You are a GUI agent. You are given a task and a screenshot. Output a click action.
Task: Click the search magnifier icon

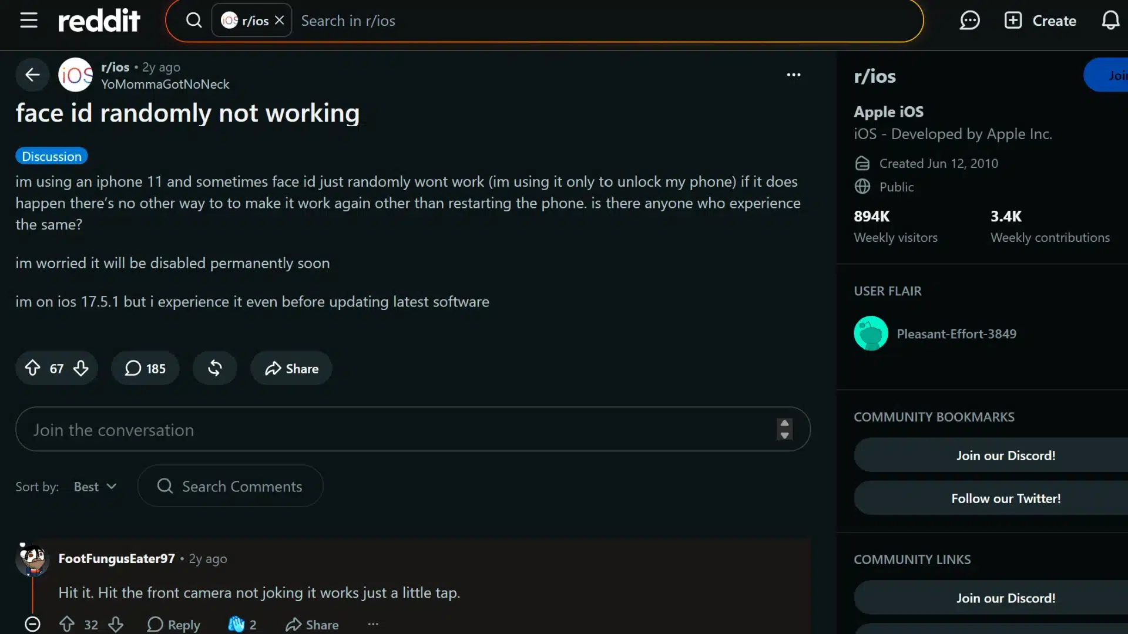194,21
